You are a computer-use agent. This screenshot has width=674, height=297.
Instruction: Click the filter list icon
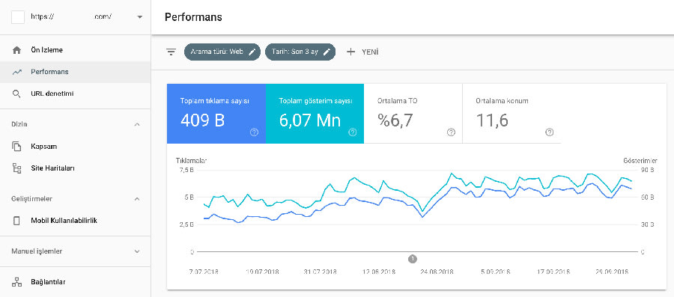(x=171, y=52)
